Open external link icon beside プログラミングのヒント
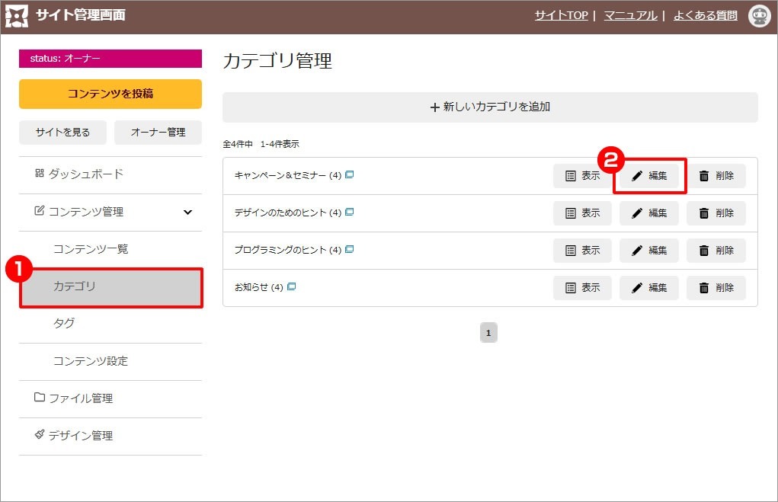The image size is (778, 502). tap(350, 249)
